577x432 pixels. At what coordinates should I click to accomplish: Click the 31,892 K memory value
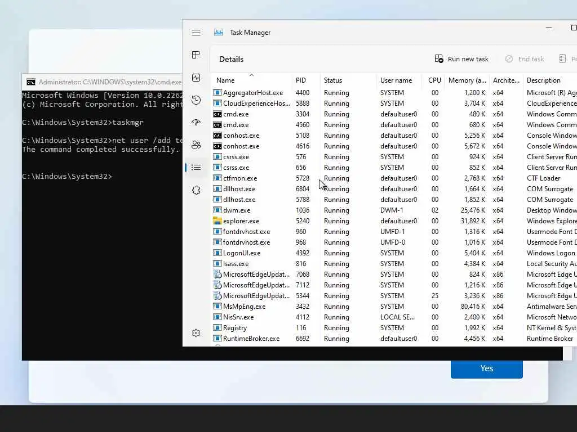point(473,220)
